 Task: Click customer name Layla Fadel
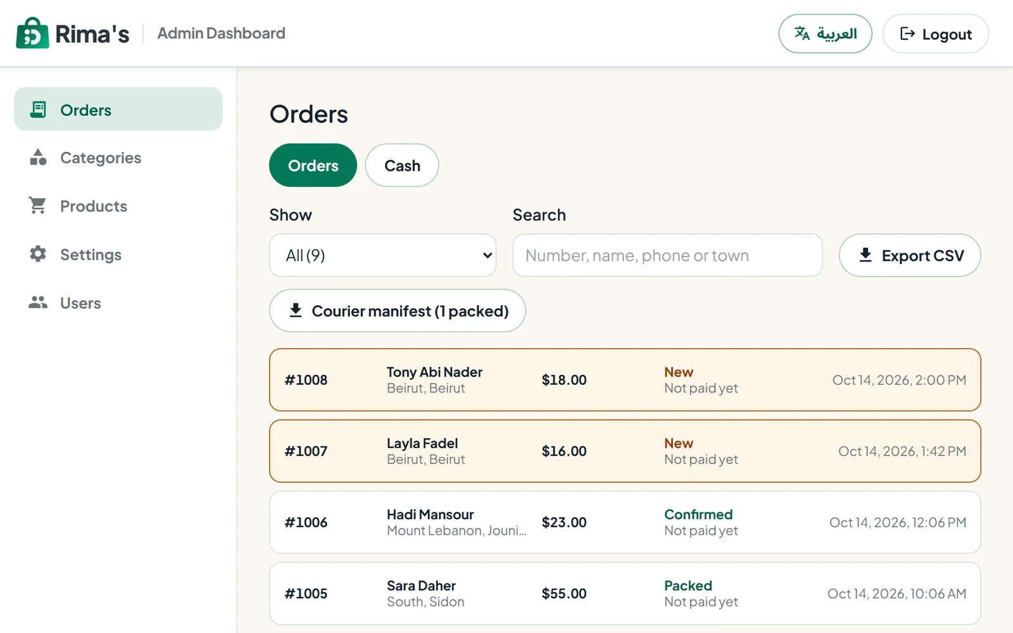pyautogui.click(x=422, y=443)
